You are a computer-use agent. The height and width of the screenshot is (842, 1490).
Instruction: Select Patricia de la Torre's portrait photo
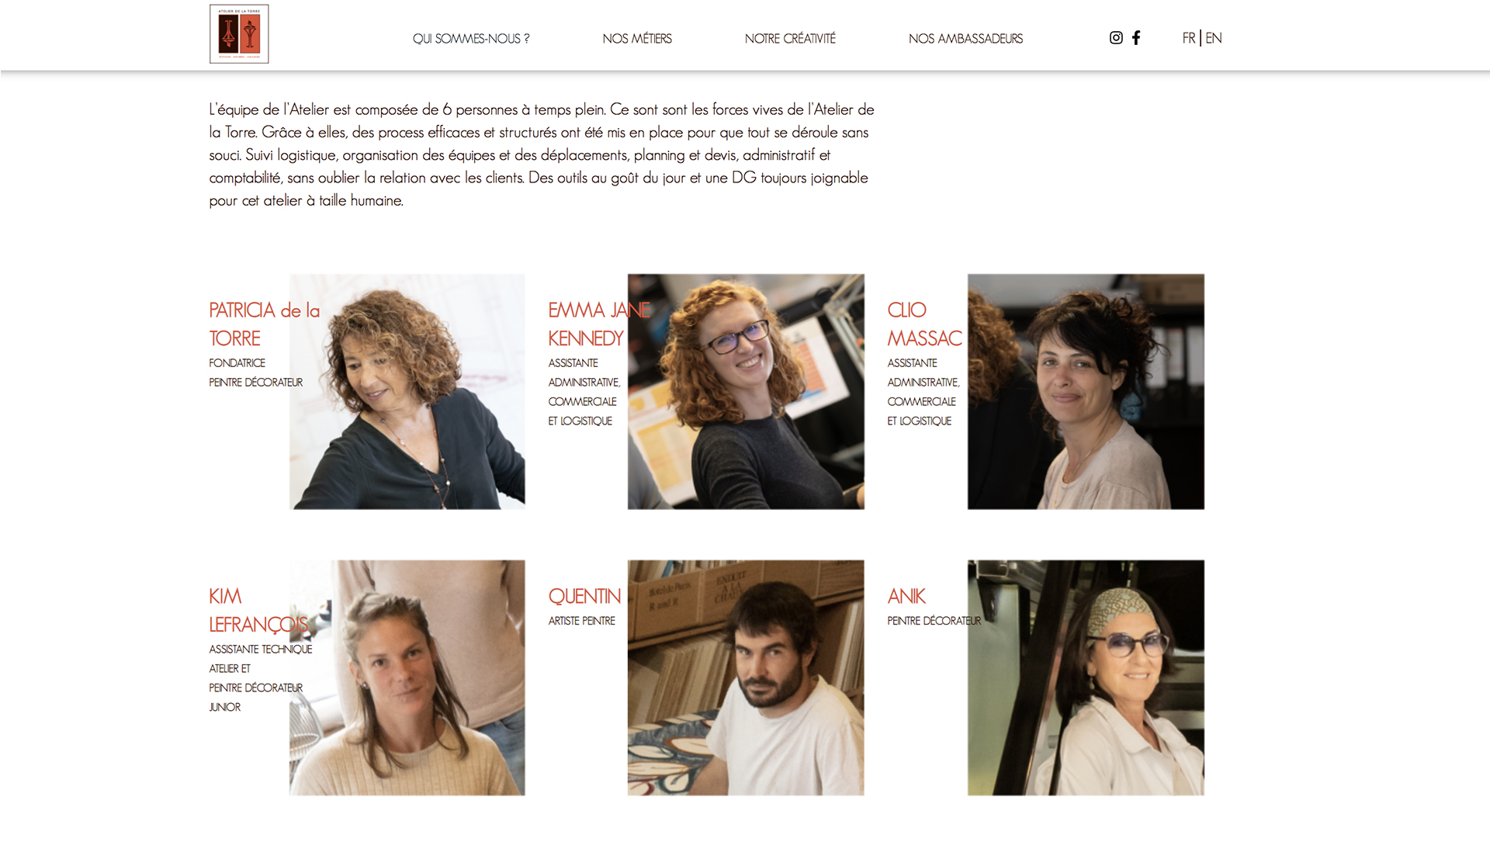[407, 391]
